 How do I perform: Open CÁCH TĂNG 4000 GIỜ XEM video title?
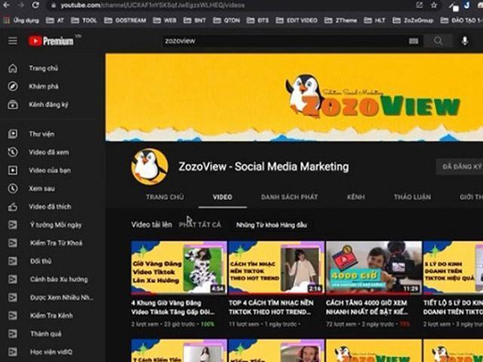(367, 307)
